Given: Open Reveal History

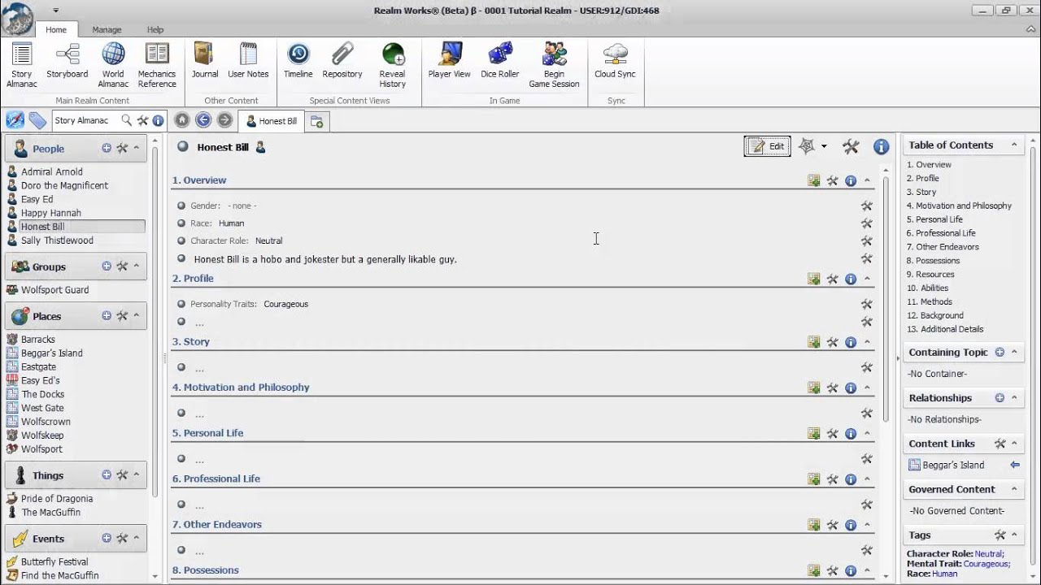Looking at the screenshot, I should click(x=392, y=64).
